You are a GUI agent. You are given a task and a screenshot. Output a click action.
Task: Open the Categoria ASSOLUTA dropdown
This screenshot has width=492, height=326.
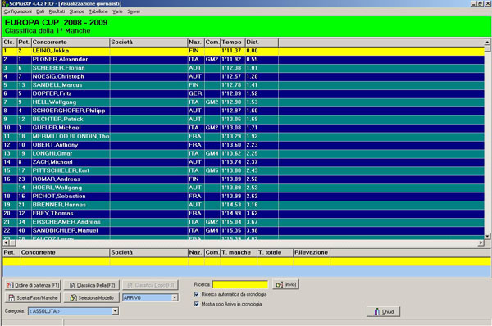tap(116, 311)
